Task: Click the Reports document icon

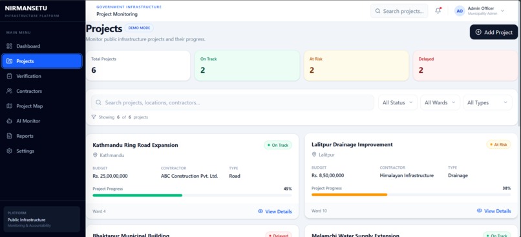Action: pos(9,136)
